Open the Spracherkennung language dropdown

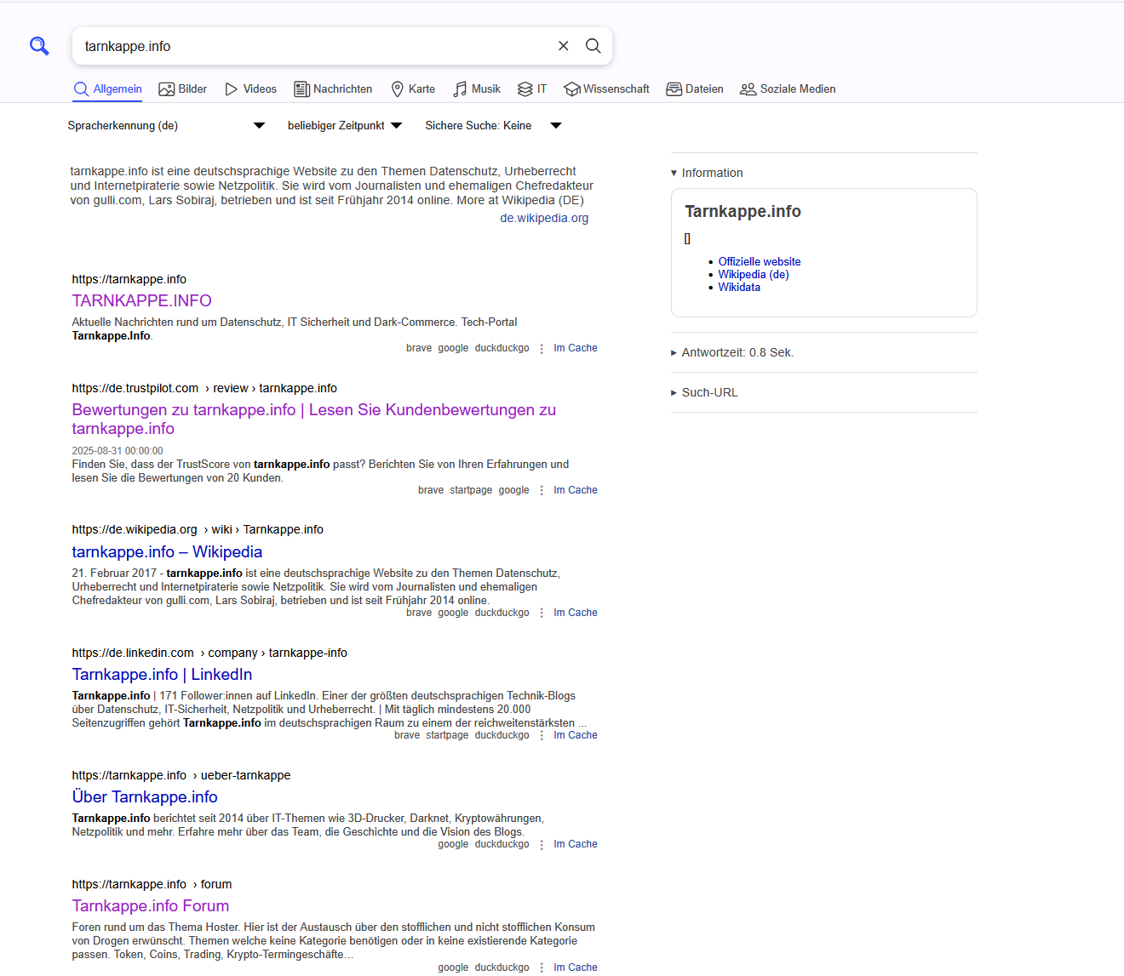[x=166, y=126]
